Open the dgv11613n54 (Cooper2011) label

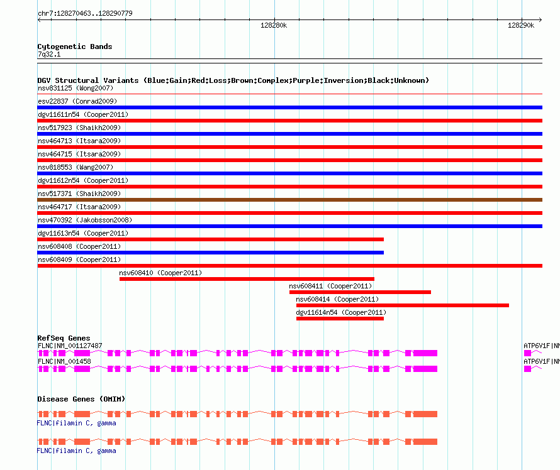coord(83,233)
